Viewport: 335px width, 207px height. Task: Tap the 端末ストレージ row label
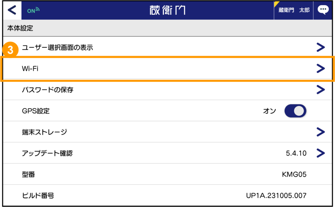coord(44,132)
